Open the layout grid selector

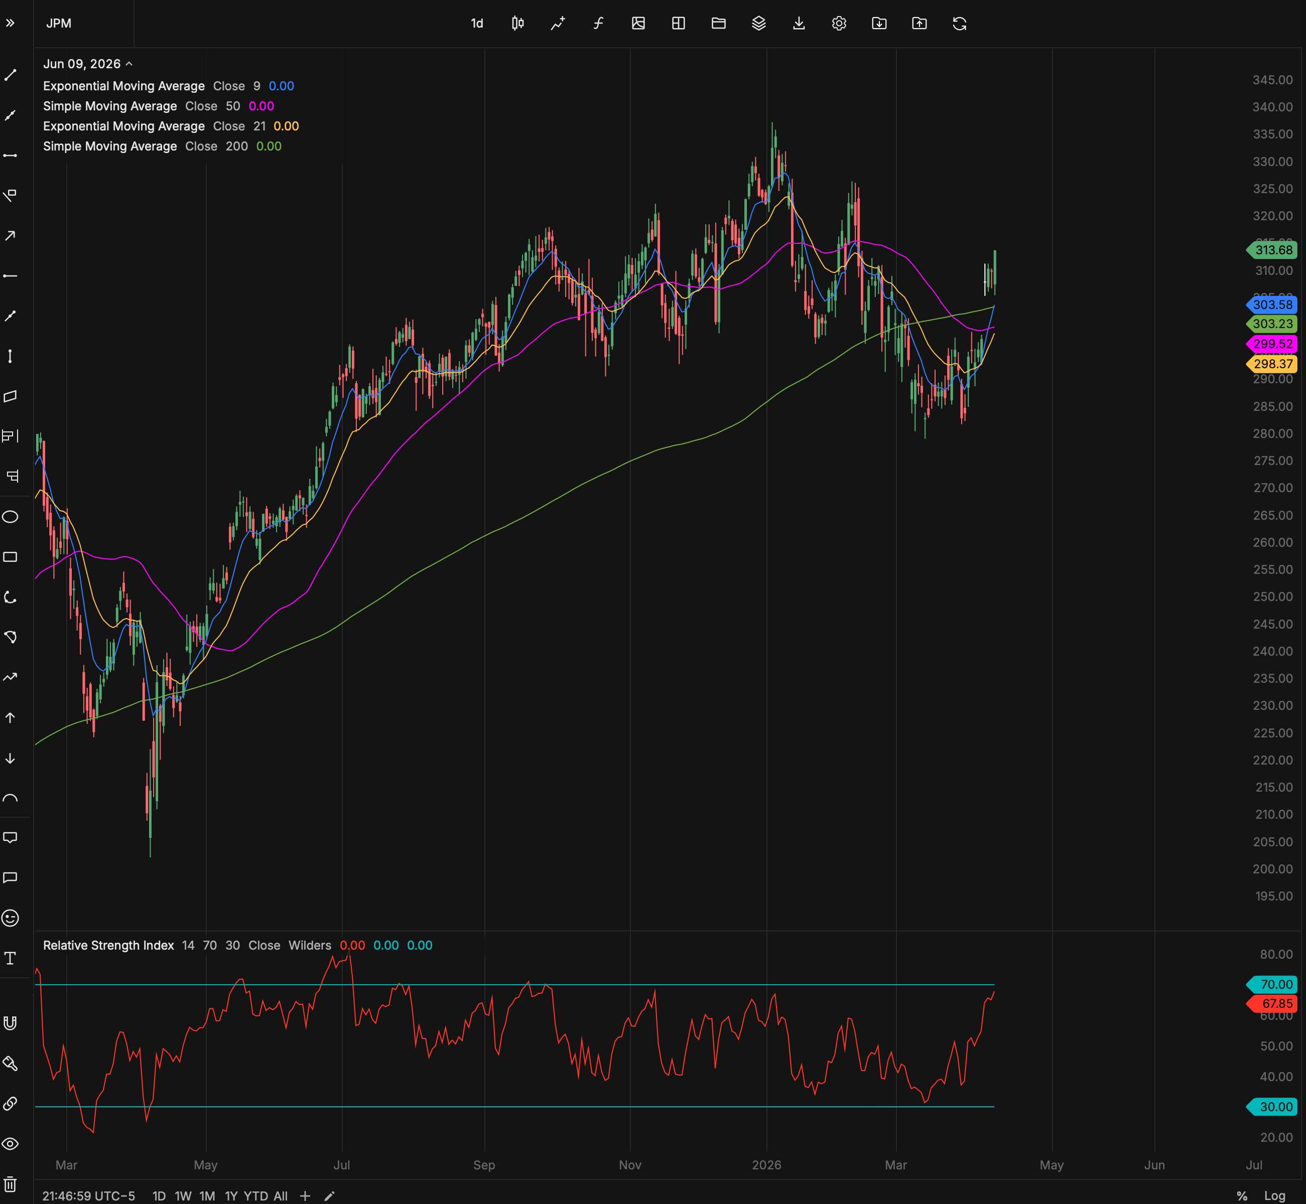(679, 24)
